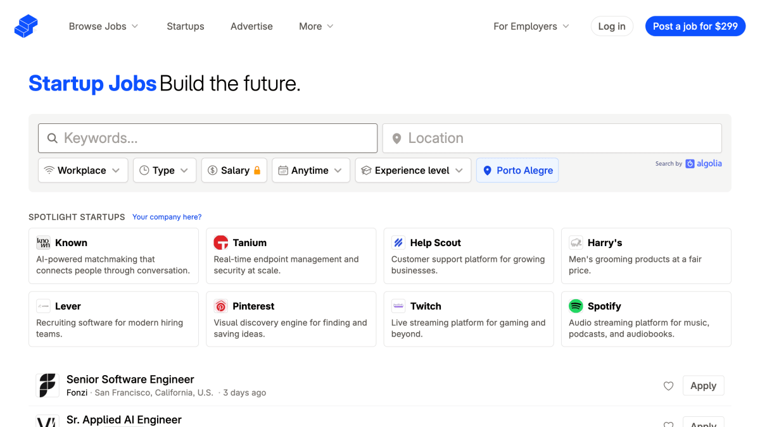
Task: Click the magnifier icon in Keywords field
Action: click(53, 138)
